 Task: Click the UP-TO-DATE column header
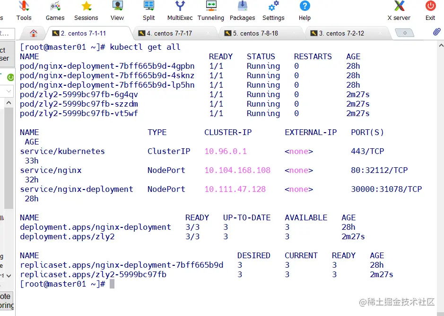coord(247,217)
